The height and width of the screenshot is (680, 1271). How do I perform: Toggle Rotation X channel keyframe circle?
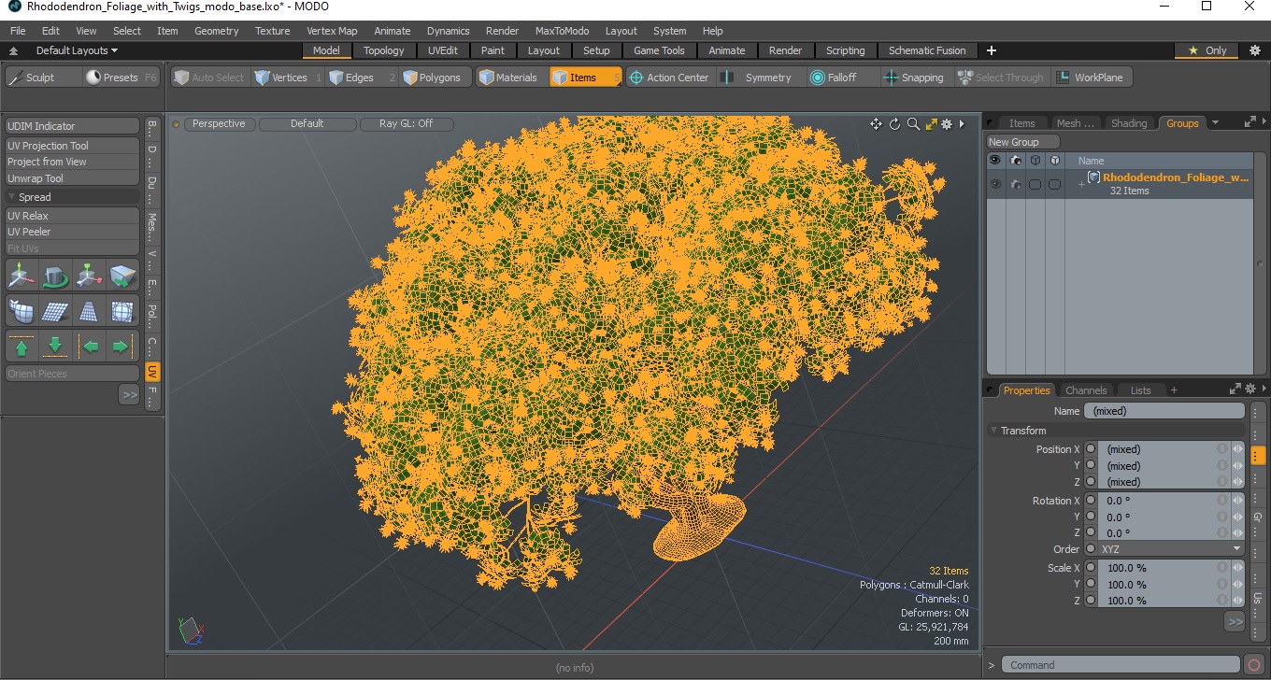pyautogui.click(x=1091, y=501)
